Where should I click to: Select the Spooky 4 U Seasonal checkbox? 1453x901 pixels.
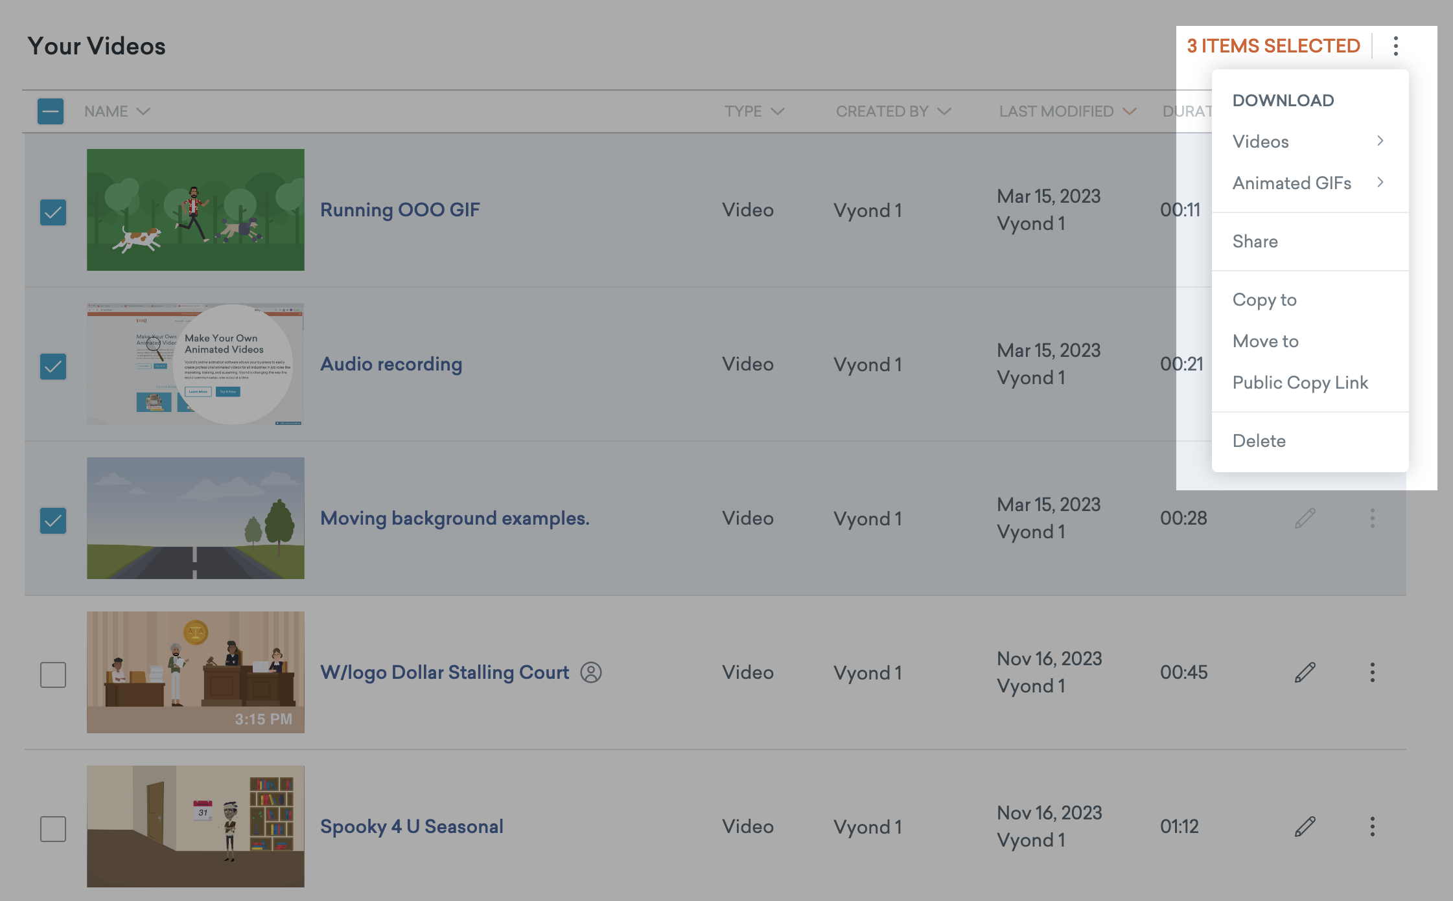[52, 828]
